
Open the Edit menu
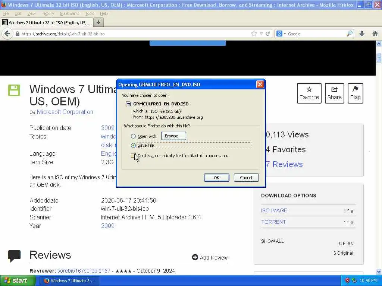point(18,13)
